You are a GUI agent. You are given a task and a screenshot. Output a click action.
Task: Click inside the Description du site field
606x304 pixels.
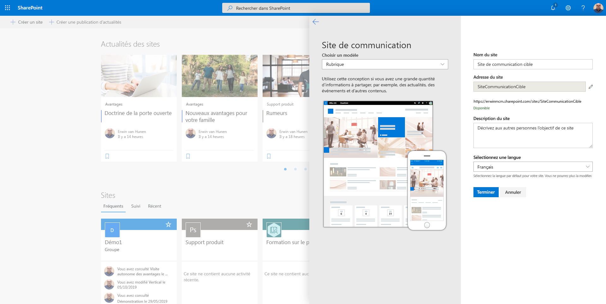[x=532, y=135]
